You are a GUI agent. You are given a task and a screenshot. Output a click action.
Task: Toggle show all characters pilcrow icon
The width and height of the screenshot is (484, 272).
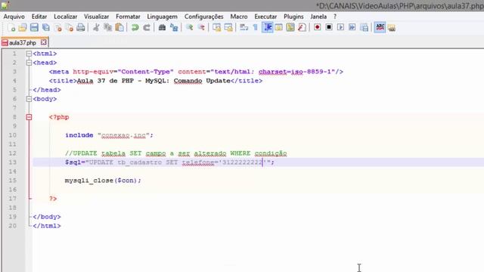point(256,28)
